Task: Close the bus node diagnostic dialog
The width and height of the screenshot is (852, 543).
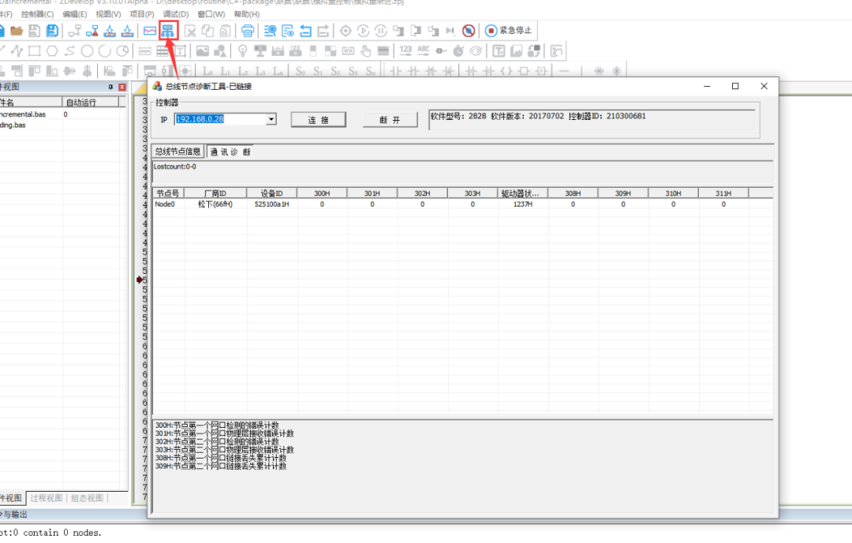Action: click(764, 87)
